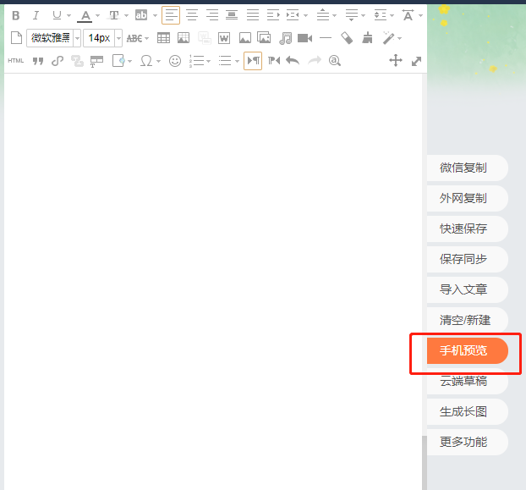Viewport: 526px width, 490px height.
Task: Click the 清空/新建 button
Action: coord(468,320)
